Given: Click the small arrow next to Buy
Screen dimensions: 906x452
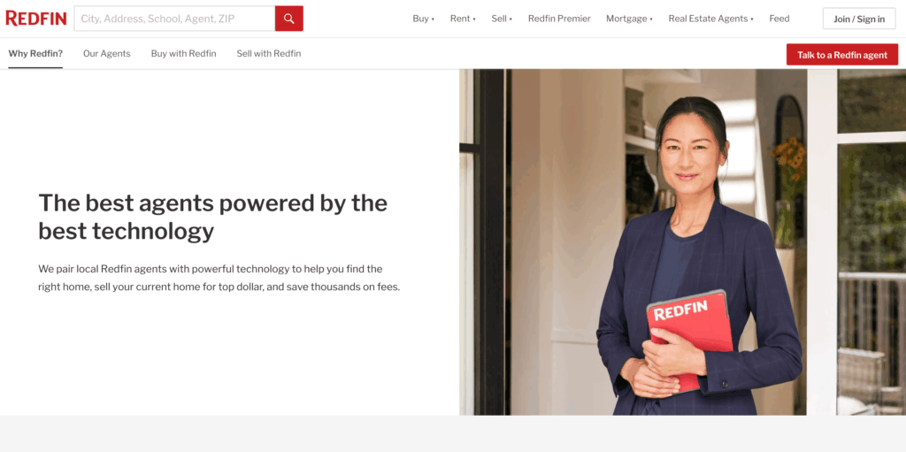Looking at the screenshot, I should point(433,19).
